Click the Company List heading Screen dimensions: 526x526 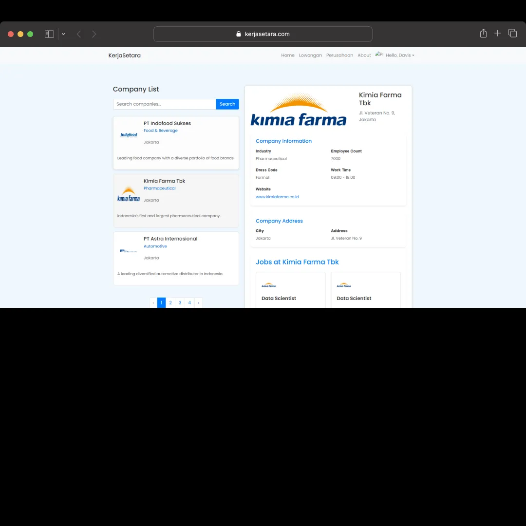(136, 89)
